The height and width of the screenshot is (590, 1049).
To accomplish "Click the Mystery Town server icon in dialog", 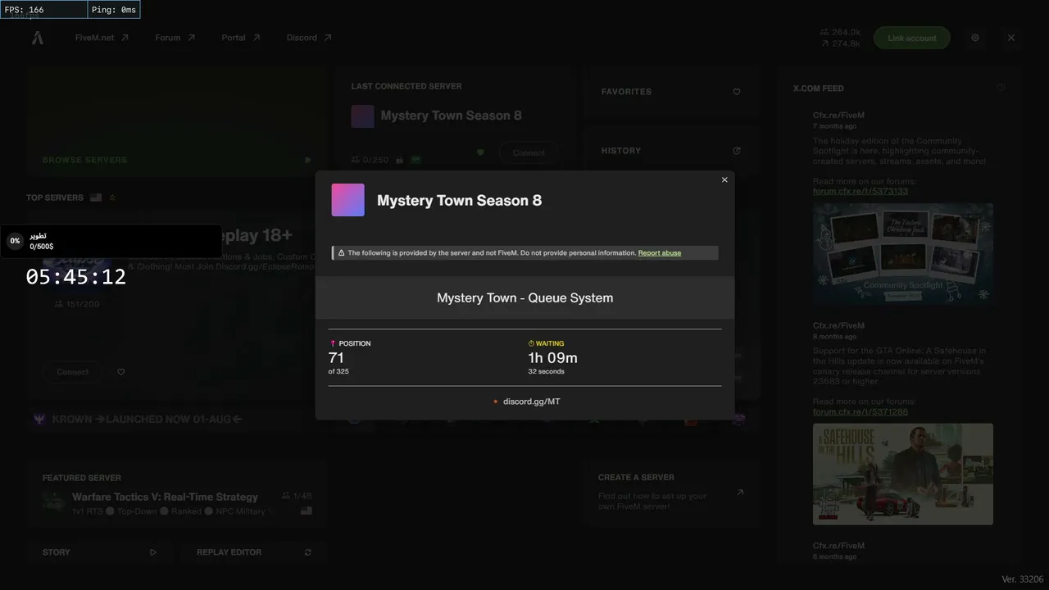I will (x=347, y=200).
